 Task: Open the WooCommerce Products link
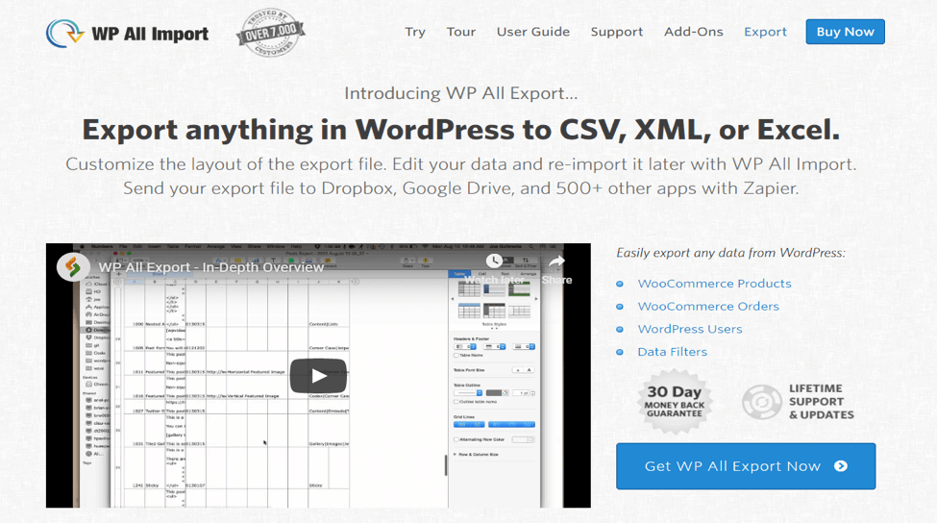tap(714, 284)
